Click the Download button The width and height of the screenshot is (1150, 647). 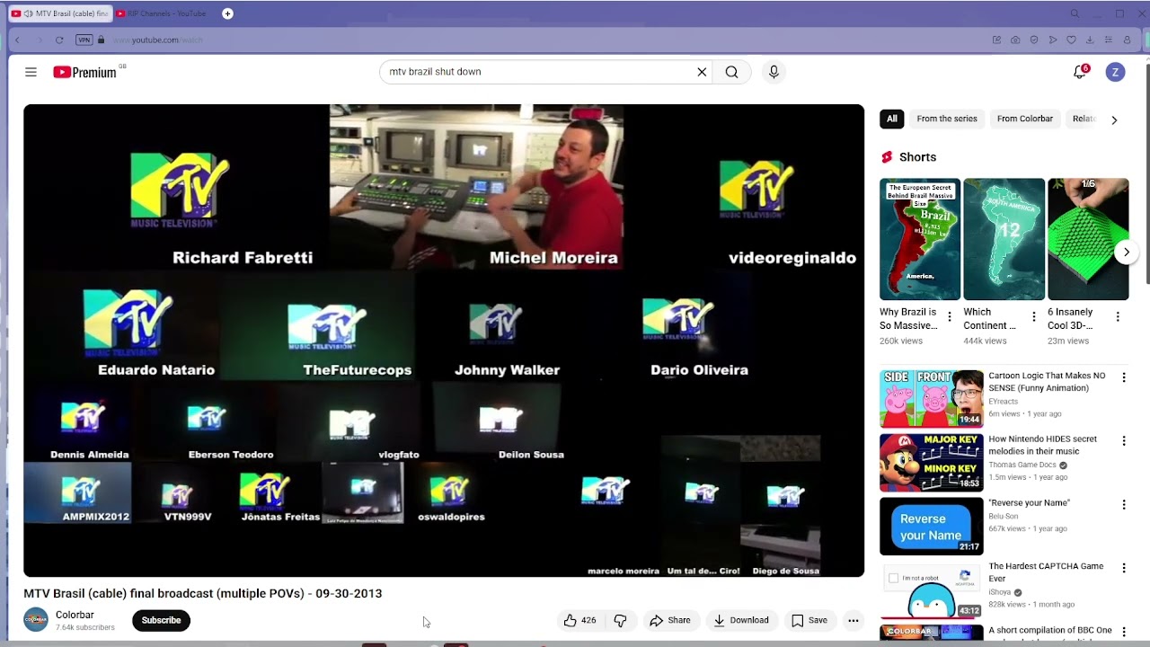741,620
